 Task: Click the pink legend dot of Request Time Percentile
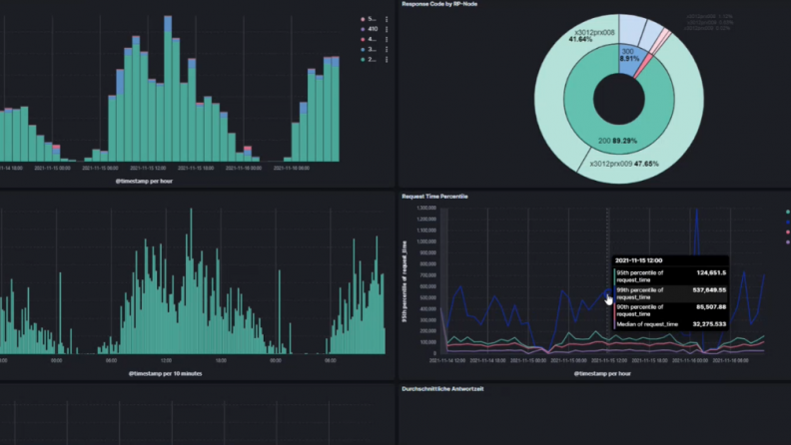pyautogui.click(x=787, y=232)
